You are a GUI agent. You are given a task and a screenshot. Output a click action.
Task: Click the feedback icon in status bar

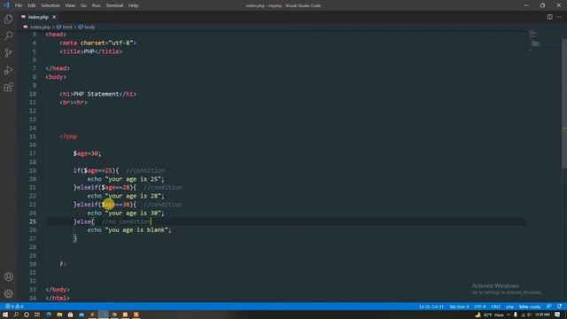pos(549,307)
